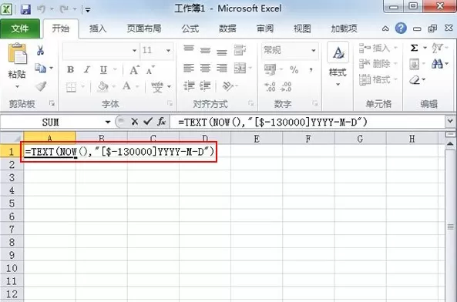Viewport: 457px width, 302px height.
Task: Click the Increase Indent icon
Action: [205, 86]
